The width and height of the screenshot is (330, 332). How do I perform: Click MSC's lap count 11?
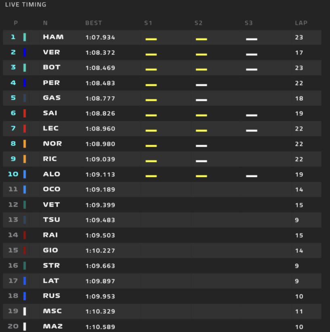click(x=299, y=312)
